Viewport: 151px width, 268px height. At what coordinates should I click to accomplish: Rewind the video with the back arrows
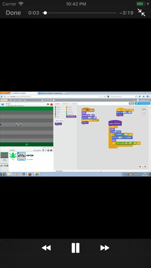click(x=46, y=248)
